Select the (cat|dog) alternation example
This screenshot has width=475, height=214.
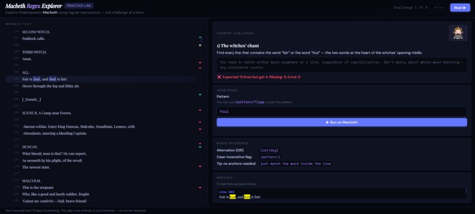click(269, 150)
